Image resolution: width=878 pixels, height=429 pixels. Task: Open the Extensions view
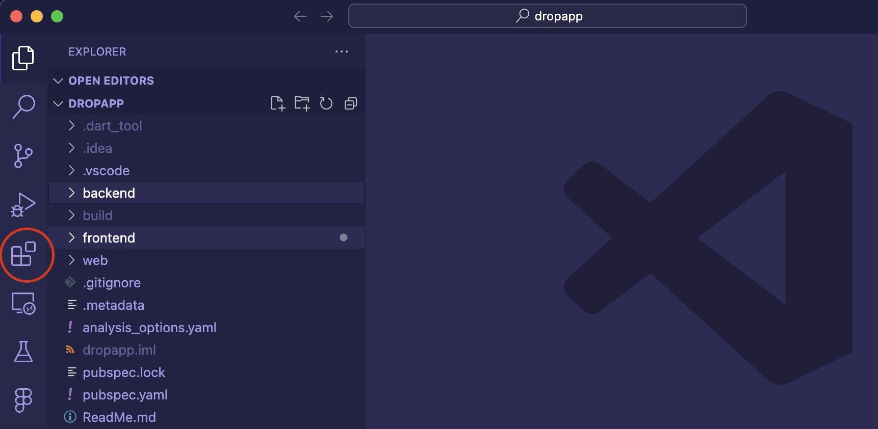coord(23,254)
